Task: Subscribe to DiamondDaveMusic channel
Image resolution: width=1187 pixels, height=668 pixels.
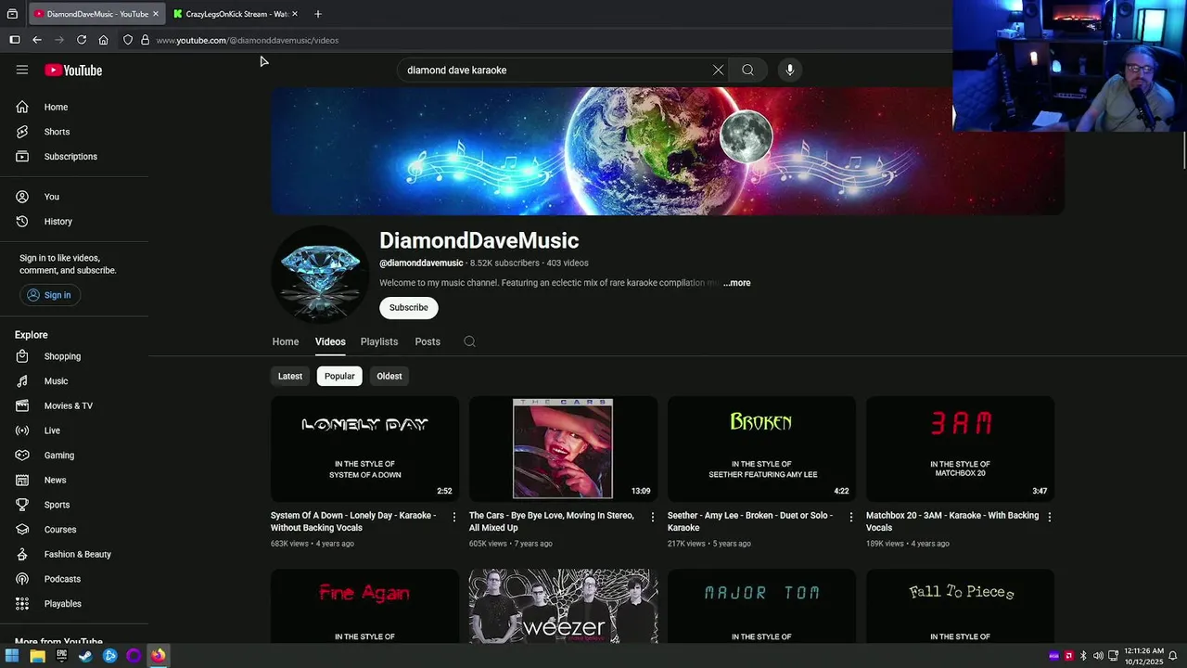Action: pyautogui.click(x=409, y=307)
